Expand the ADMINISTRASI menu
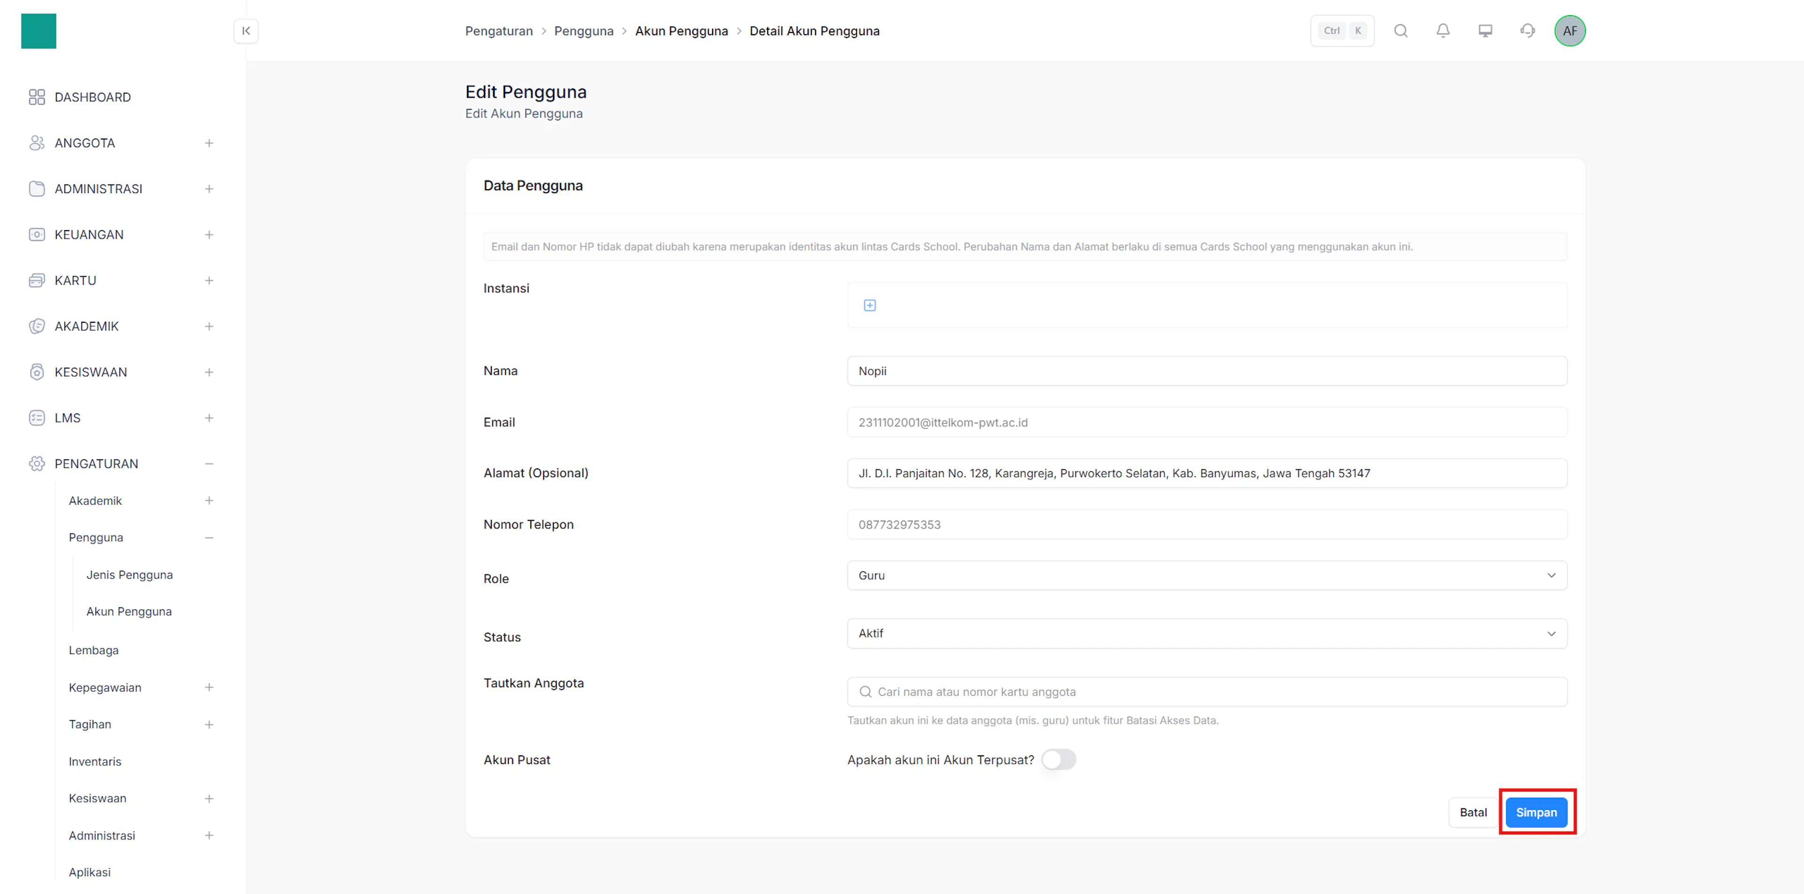The image size is (1804, 894). (x=209, y=189)
